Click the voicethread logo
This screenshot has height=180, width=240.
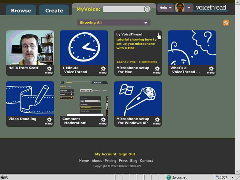tap(211, 8)
